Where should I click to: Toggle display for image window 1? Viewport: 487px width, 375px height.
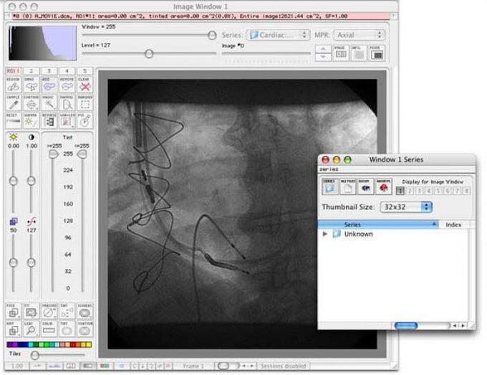pos(400,191)
